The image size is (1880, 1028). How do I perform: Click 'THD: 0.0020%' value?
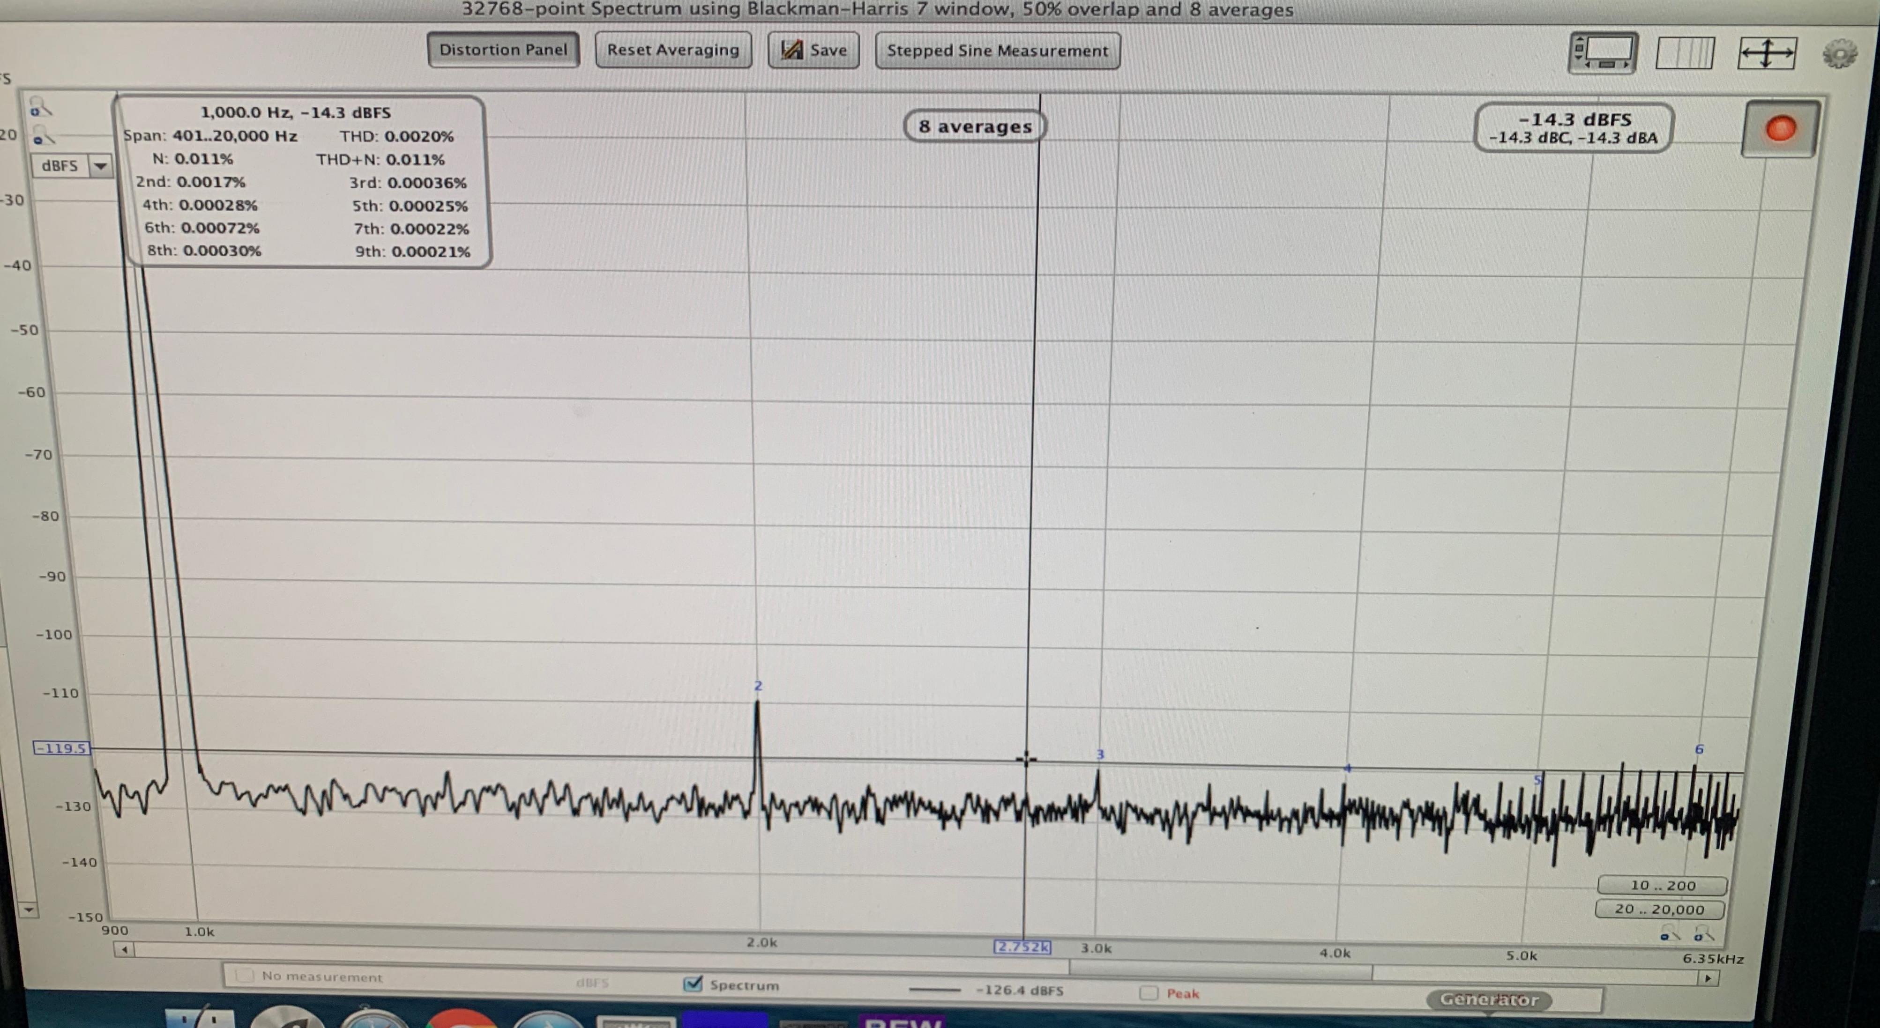(396, 136)
